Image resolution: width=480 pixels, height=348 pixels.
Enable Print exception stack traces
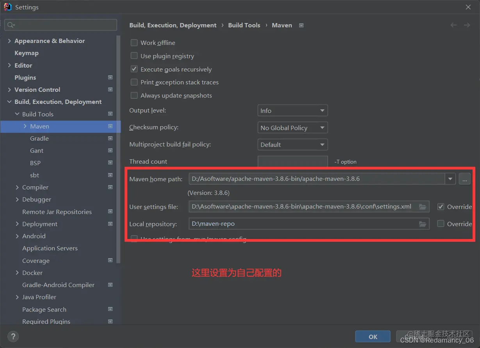134,82
